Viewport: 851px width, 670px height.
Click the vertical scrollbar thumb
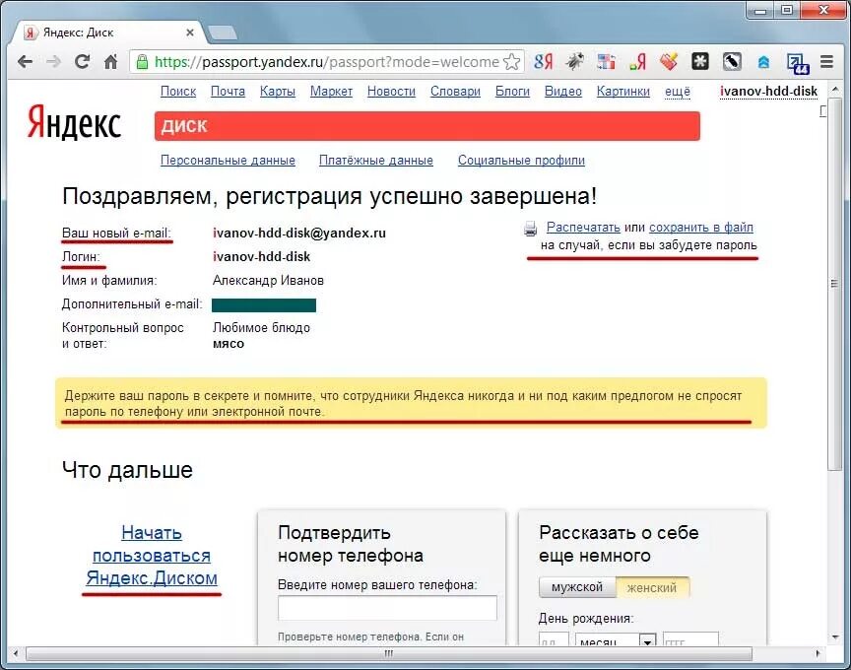[834, 283]
